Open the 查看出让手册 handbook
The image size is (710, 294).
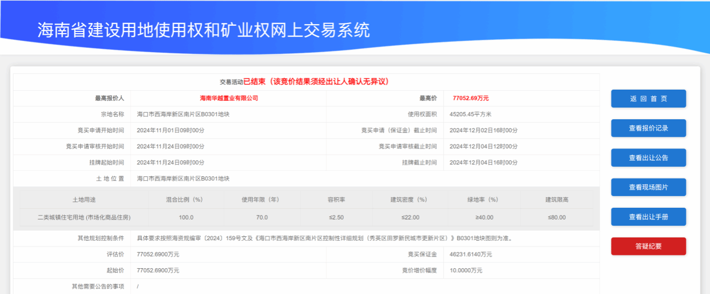tap(648, 217)
